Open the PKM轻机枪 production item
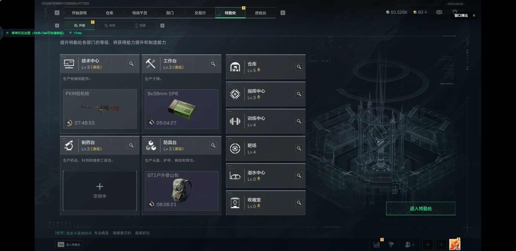 pos(100,109)
